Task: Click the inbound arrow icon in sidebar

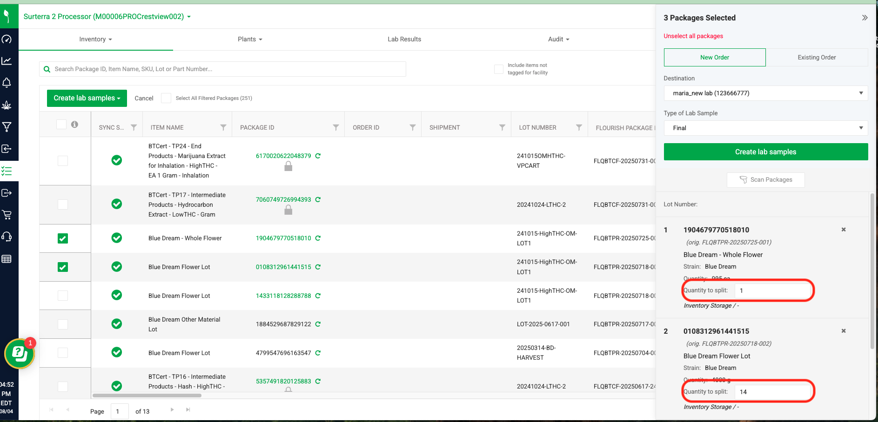Action: [x=7, y=149]
